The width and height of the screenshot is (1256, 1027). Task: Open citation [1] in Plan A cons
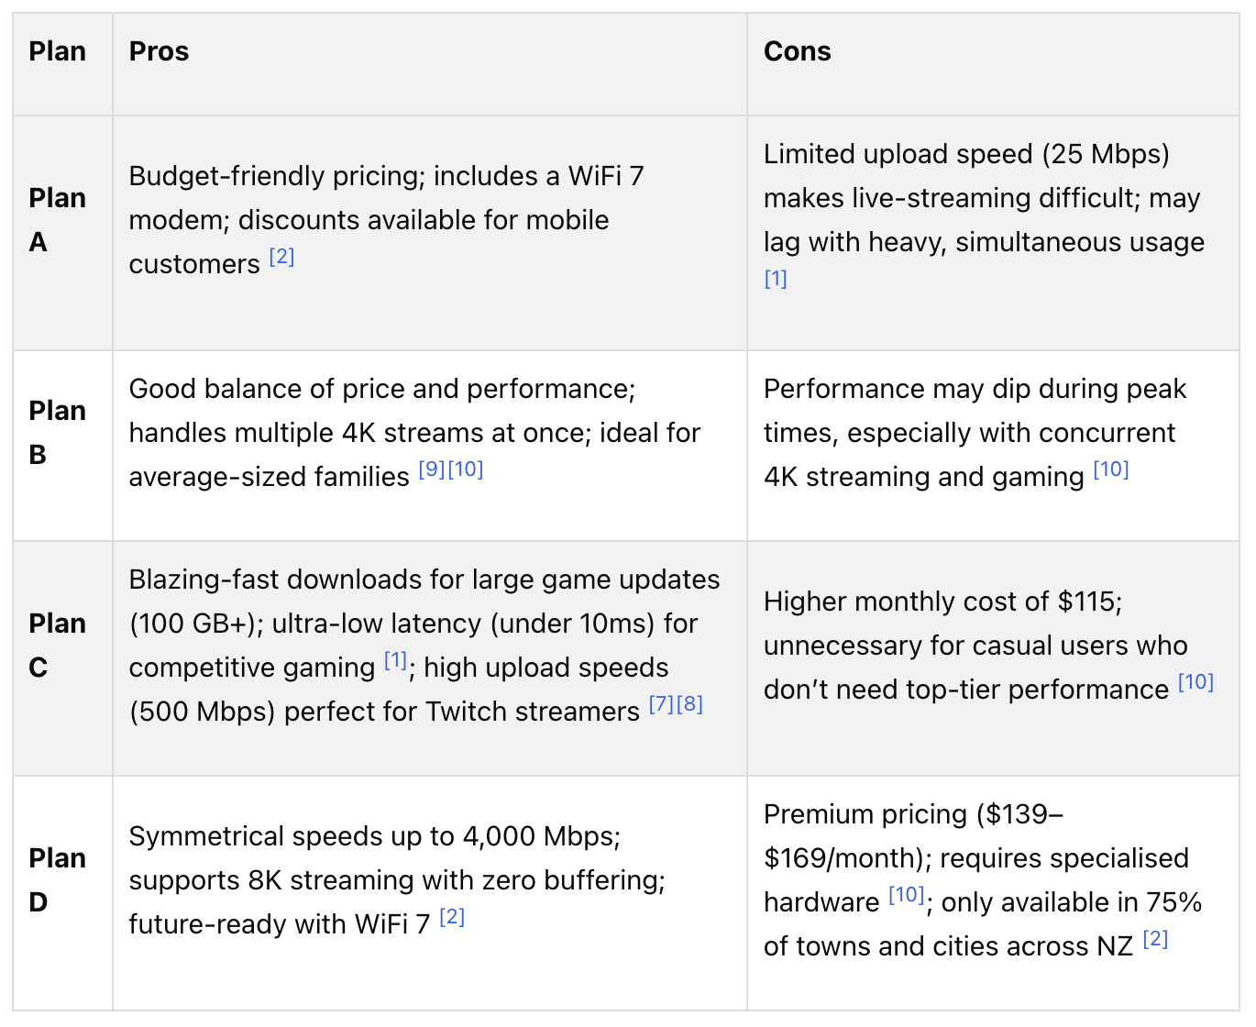[776, 279]
